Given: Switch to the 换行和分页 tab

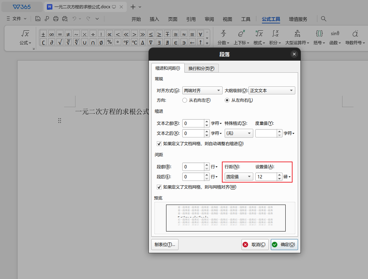Looking at the screenshot, I should point(202,68).
